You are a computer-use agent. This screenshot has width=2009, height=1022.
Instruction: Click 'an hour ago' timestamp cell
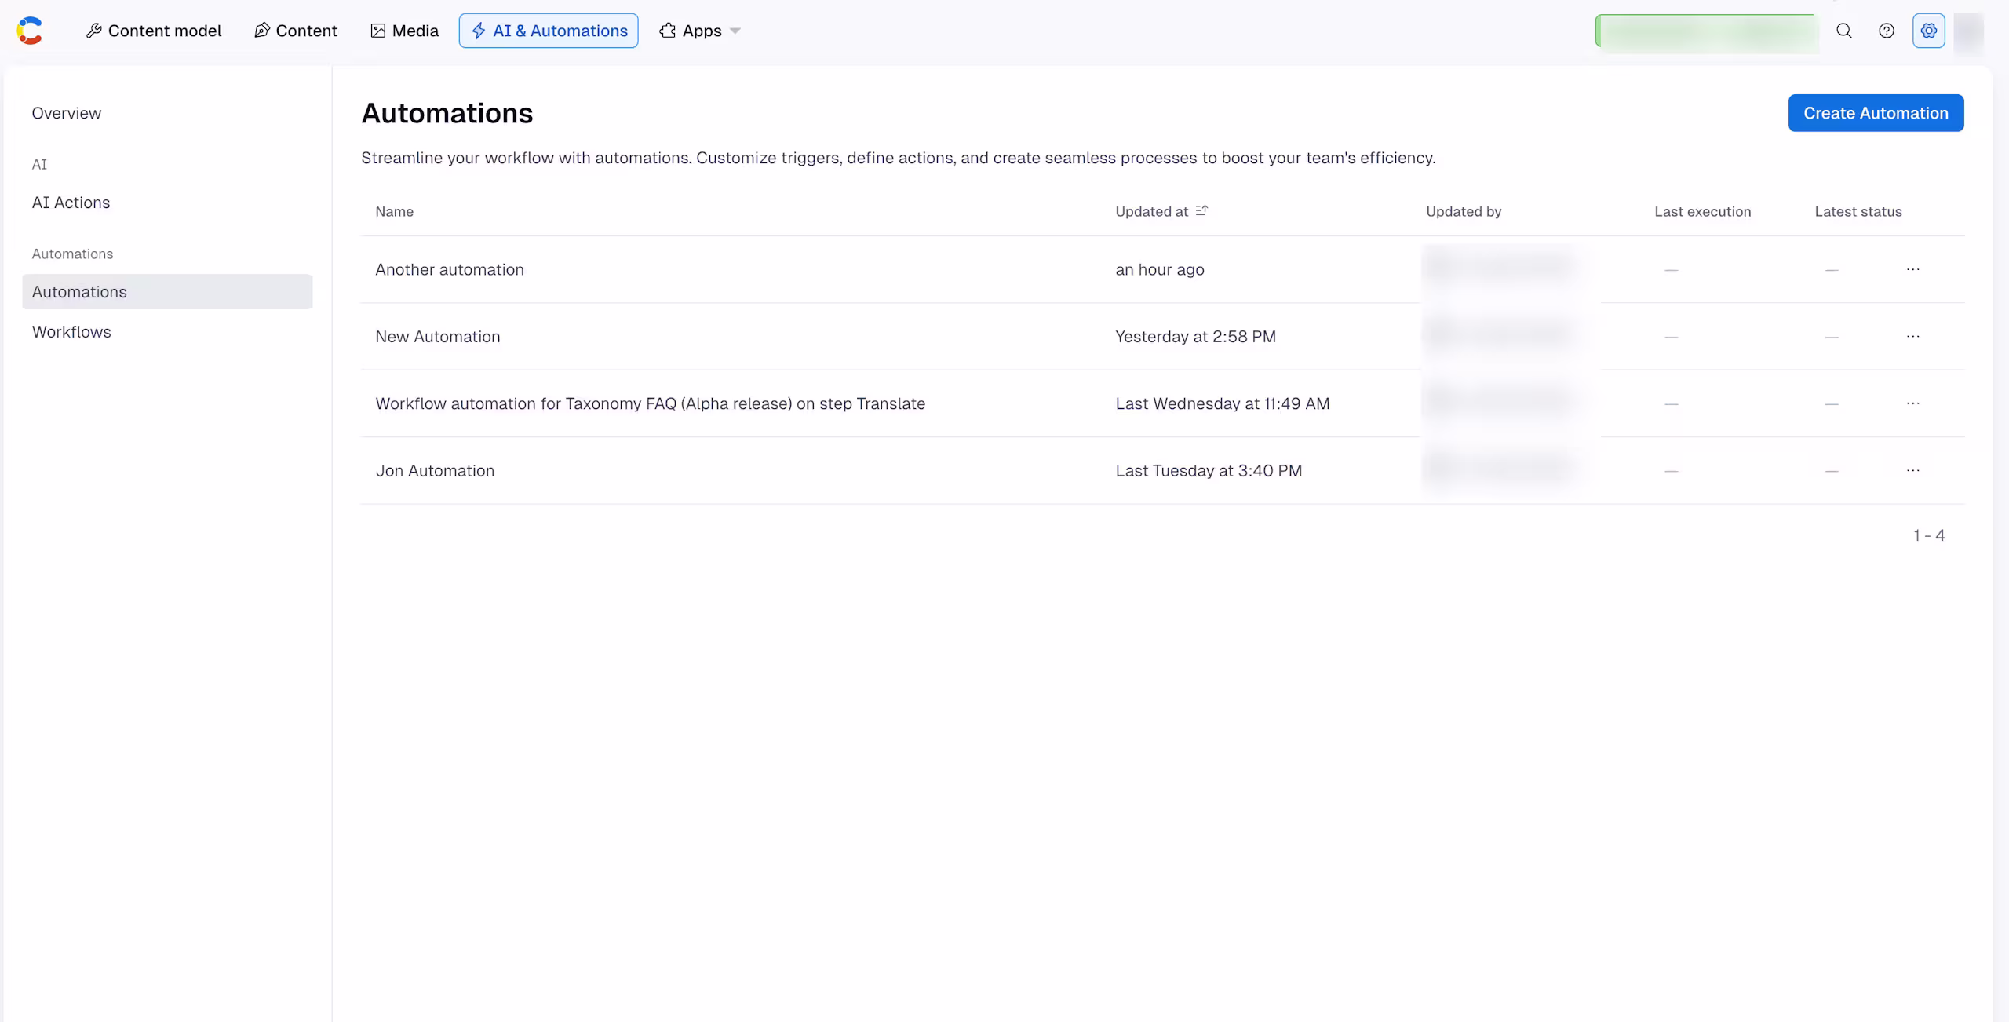(x=1160, y=269)
